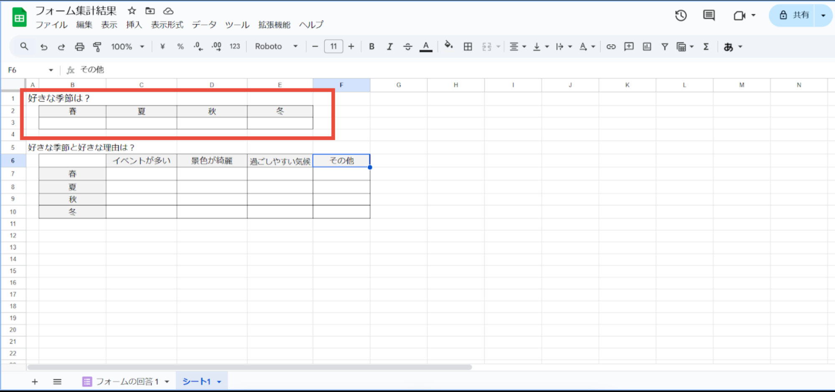Open the borders tool

468,47
